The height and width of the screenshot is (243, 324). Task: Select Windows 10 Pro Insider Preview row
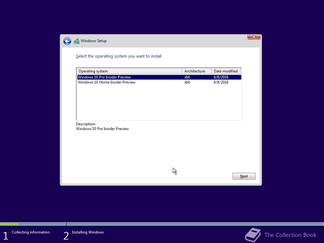coord(159,77)
